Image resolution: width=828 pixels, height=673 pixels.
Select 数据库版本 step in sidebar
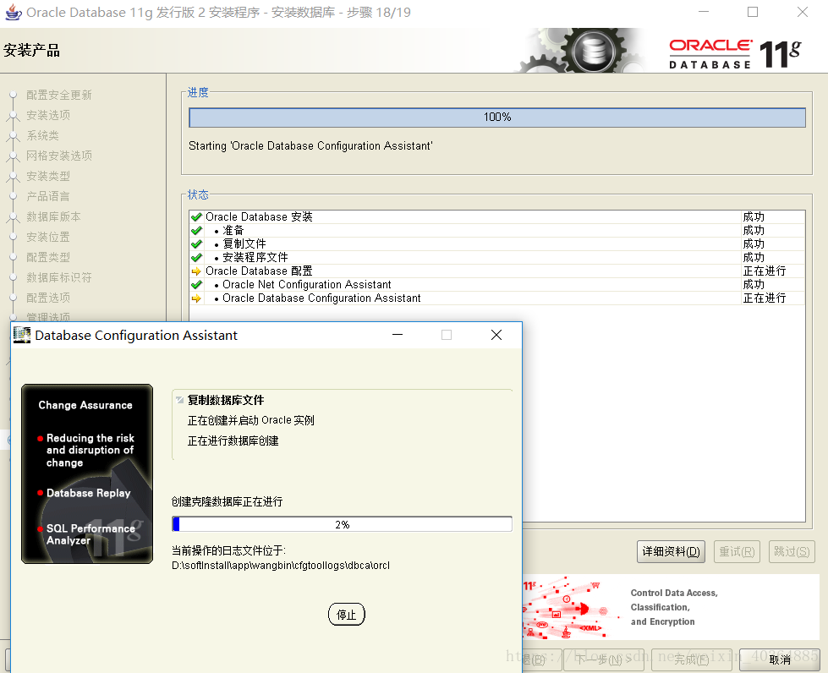[x=54, y=217]
